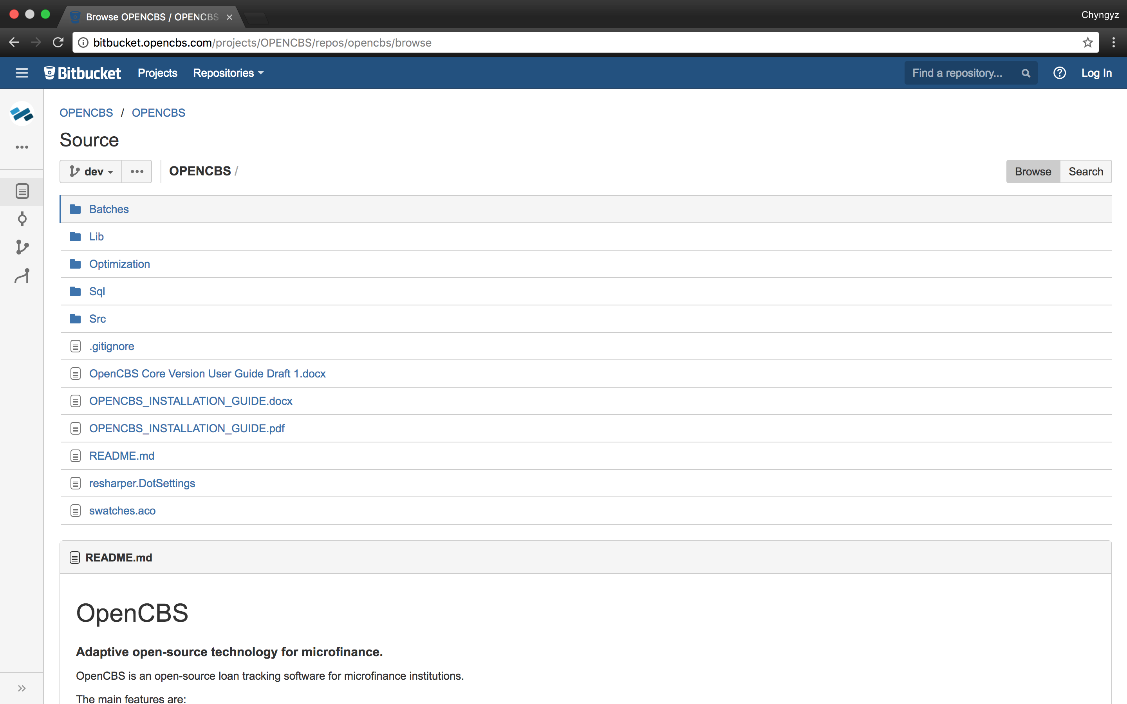Go back in the browser
Viewport: 1127px width, 704px height.
click(14, 43)
